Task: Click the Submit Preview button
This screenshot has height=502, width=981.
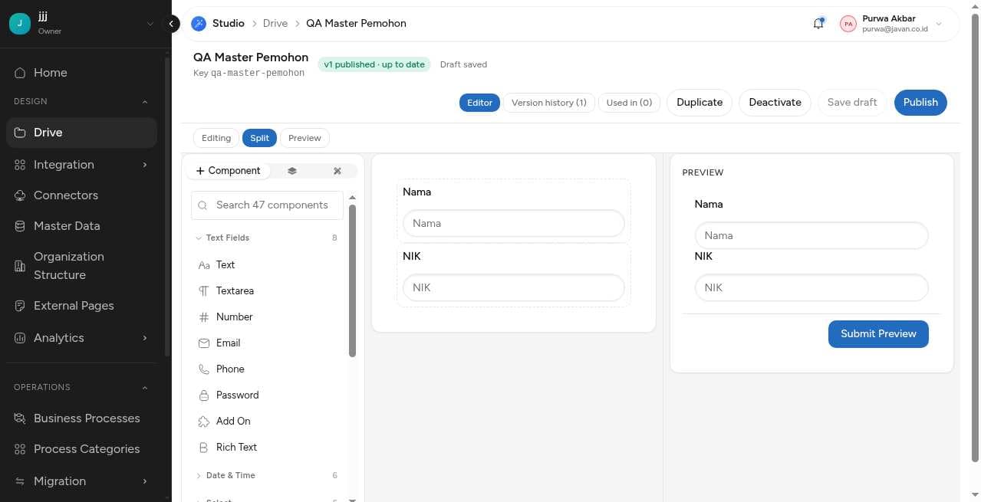Action: [x=878, y=334]
